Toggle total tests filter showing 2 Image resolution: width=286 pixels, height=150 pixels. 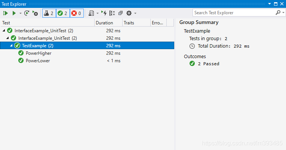49,13
